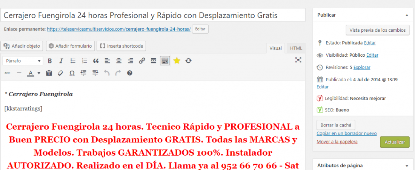Toggle italic formatting

click(61, 61)
